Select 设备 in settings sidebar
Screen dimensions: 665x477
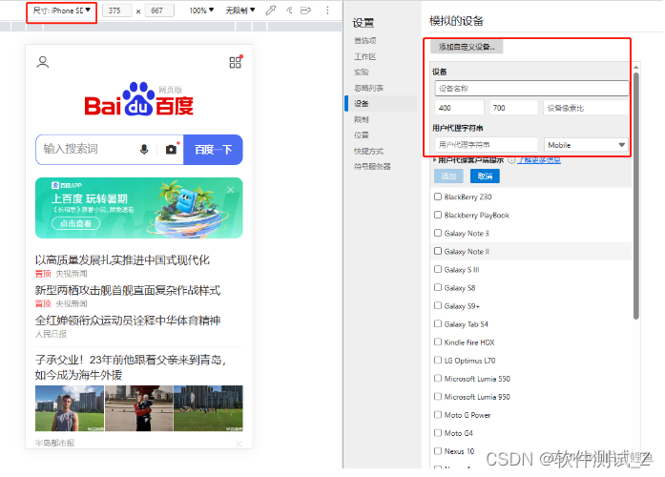click(x=362, y=103)
